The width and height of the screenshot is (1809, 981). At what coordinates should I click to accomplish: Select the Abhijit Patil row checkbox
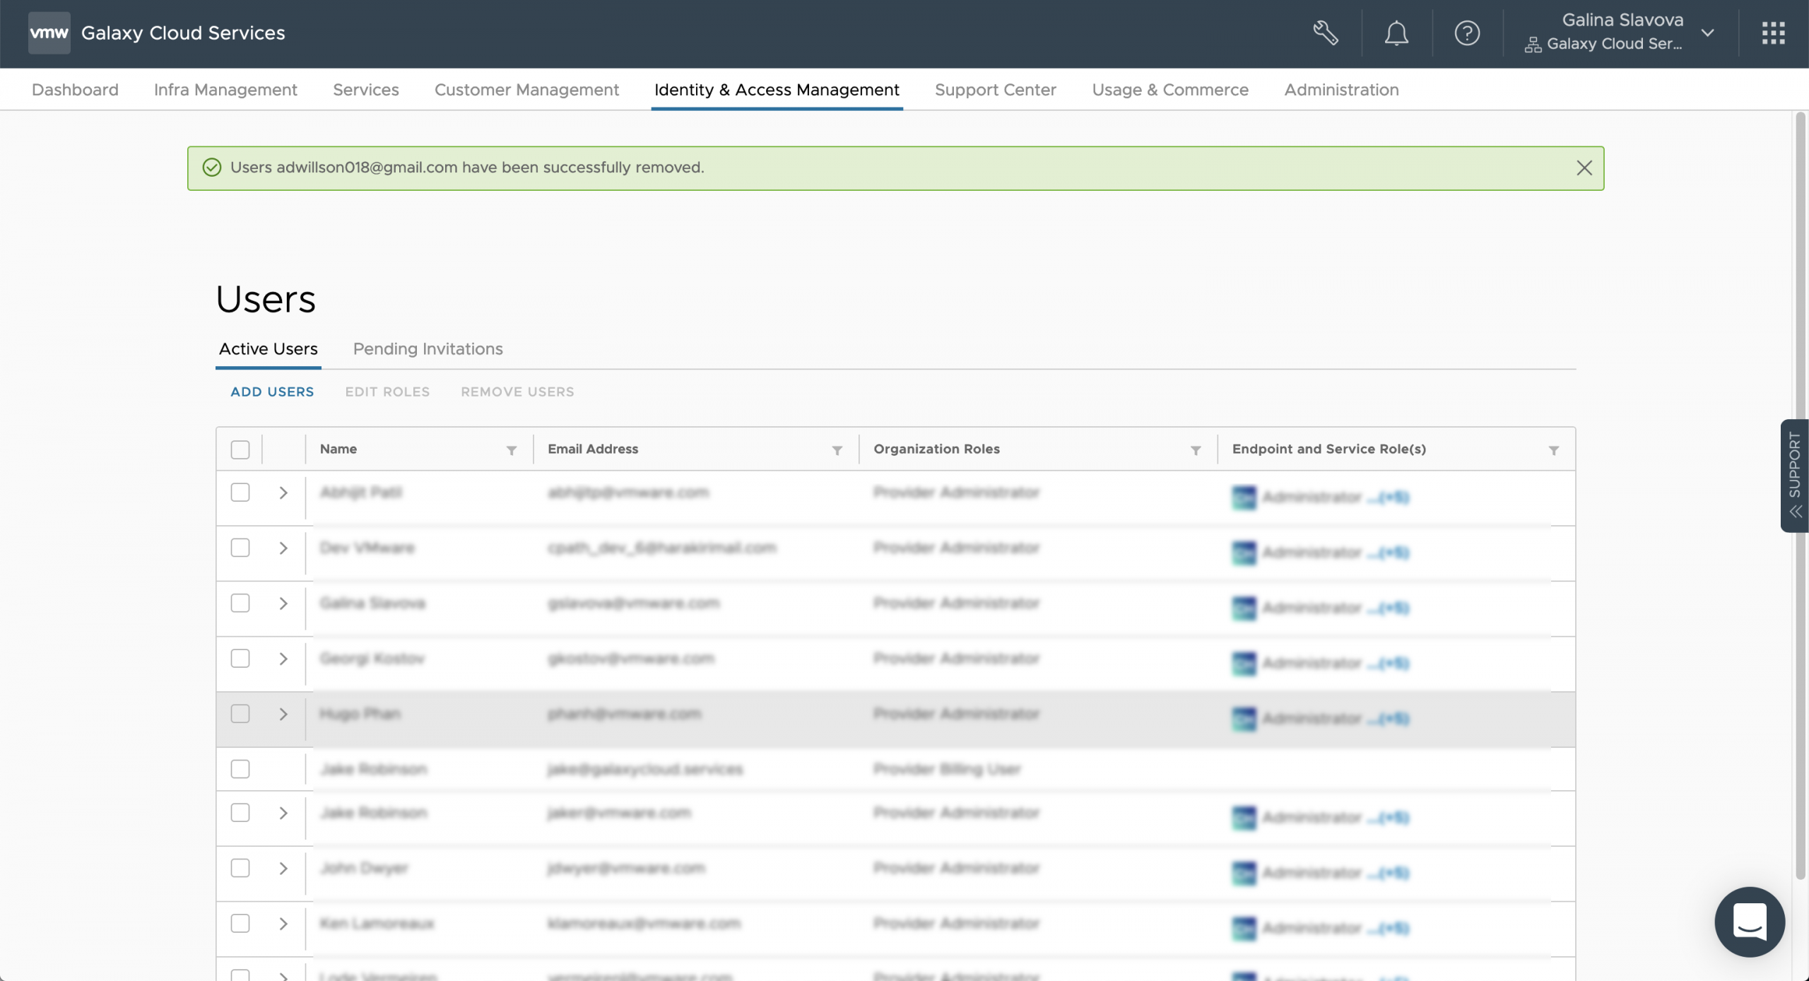(x=240, y=493)
